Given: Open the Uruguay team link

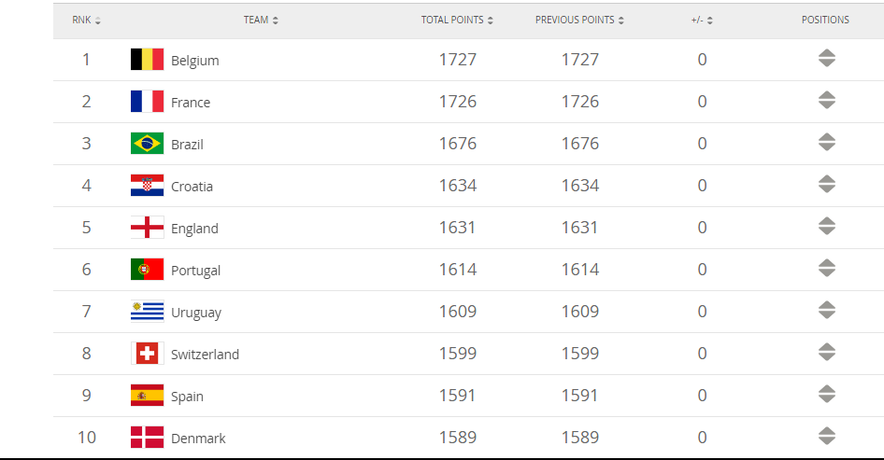Looking at the screenshot, I should tap(196, 313).
